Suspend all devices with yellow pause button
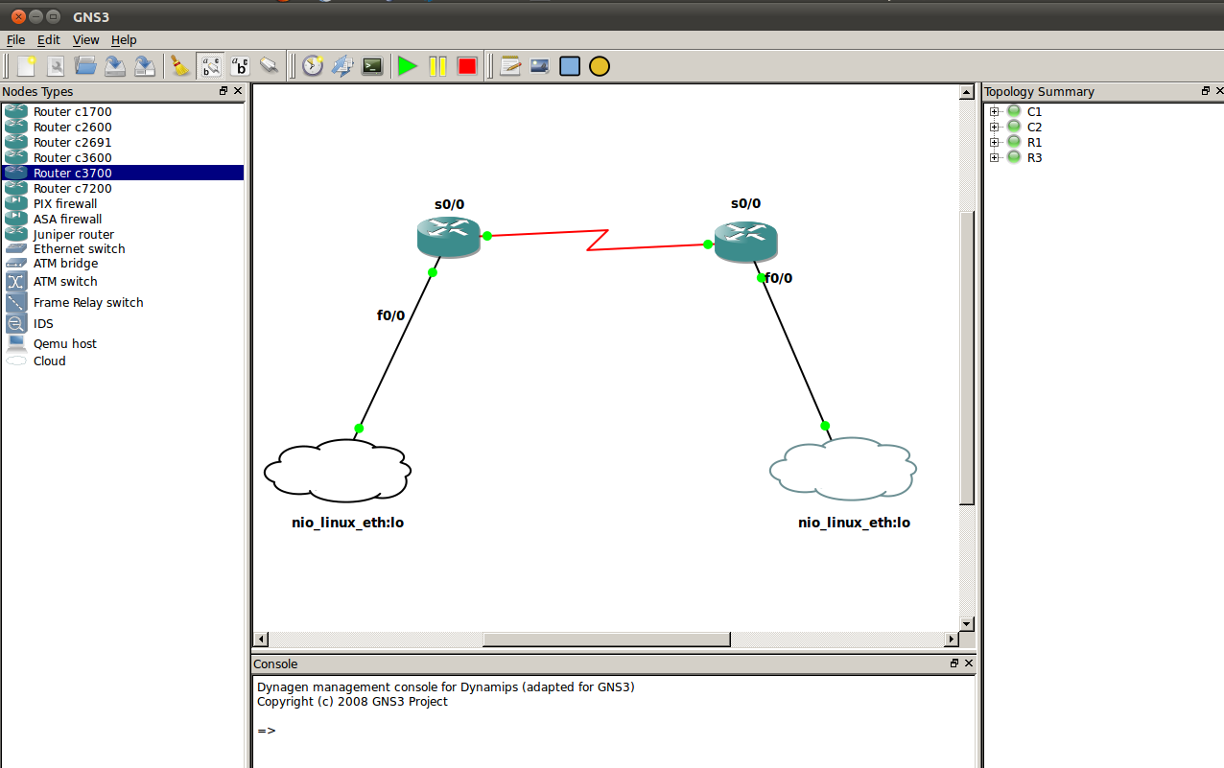The height and width of the screenshot is (768, 1224). pos(437,66)
